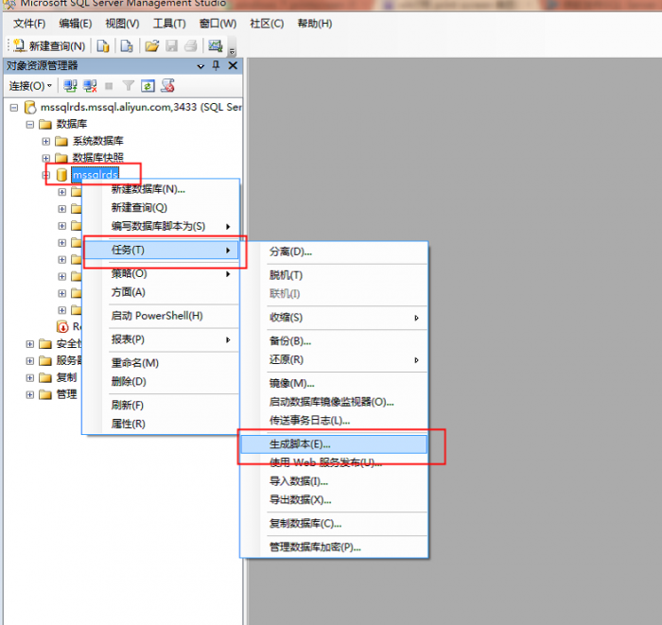The image size is (662, 625).
Task: Click the Disconnect icon in Object Explorer
Action: coord(90,86)
